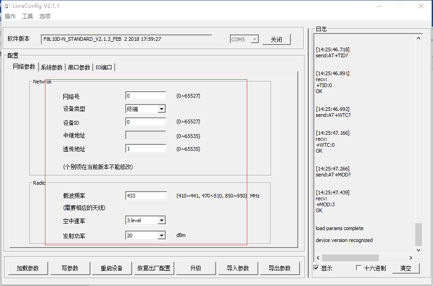433x286 pixels.
Task: Open the 选项 menu
Action: click(x=45, y=16)
